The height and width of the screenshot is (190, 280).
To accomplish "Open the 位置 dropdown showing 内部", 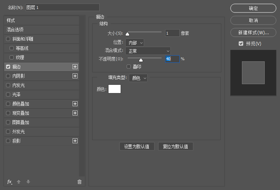I will pos(134,43).
